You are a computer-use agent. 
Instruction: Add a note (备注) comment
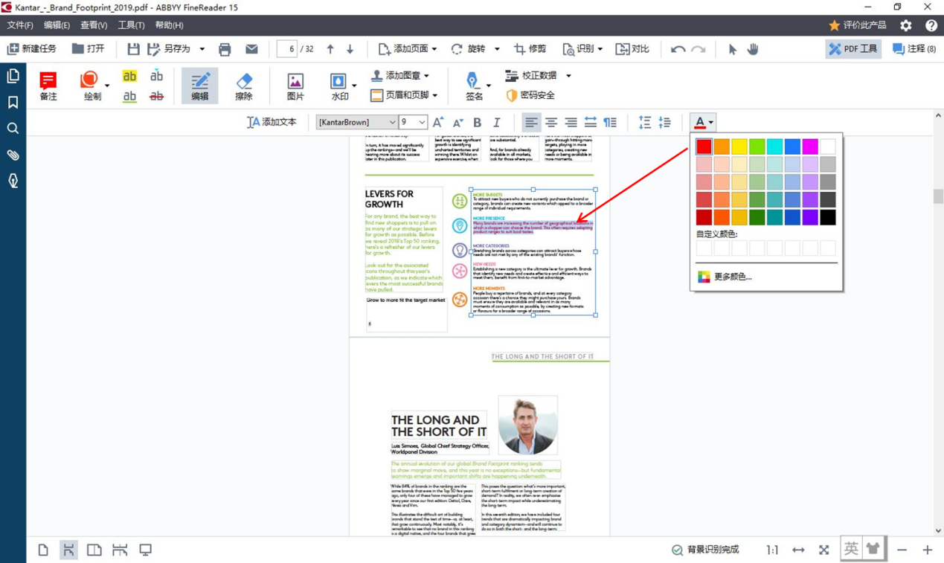48,86
